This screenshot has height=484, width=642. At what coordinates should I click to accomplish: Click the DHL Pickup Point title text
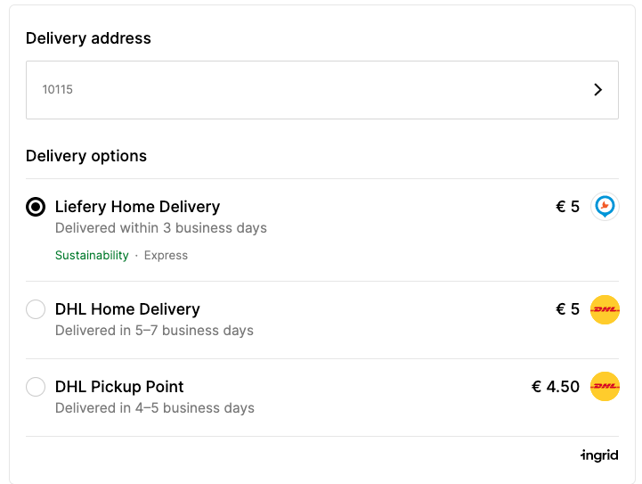click(119, 387)
